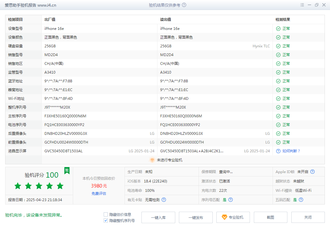Restore the window using the title bar icon
Image resolution: width=330 pixels, height=228 pixels.
tap(316, 5)
